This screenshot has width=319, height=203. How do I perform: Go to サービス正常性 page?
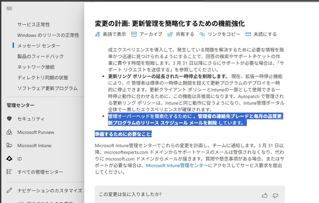[x=34, y=25]
